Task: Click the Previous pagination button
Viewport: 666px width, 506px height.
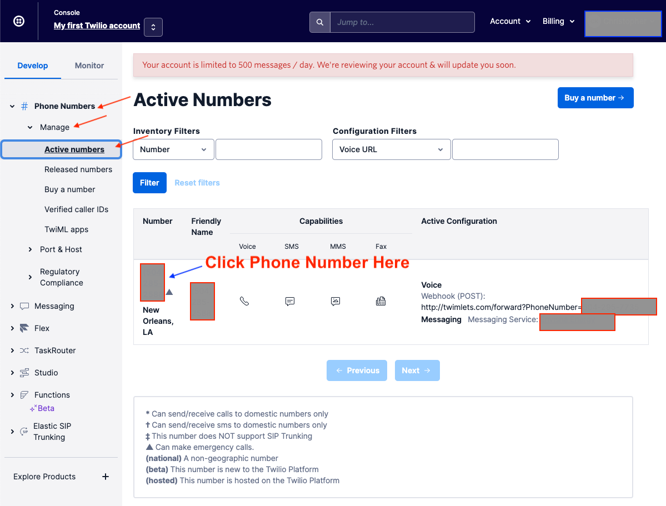Action: tap(357, 370)
